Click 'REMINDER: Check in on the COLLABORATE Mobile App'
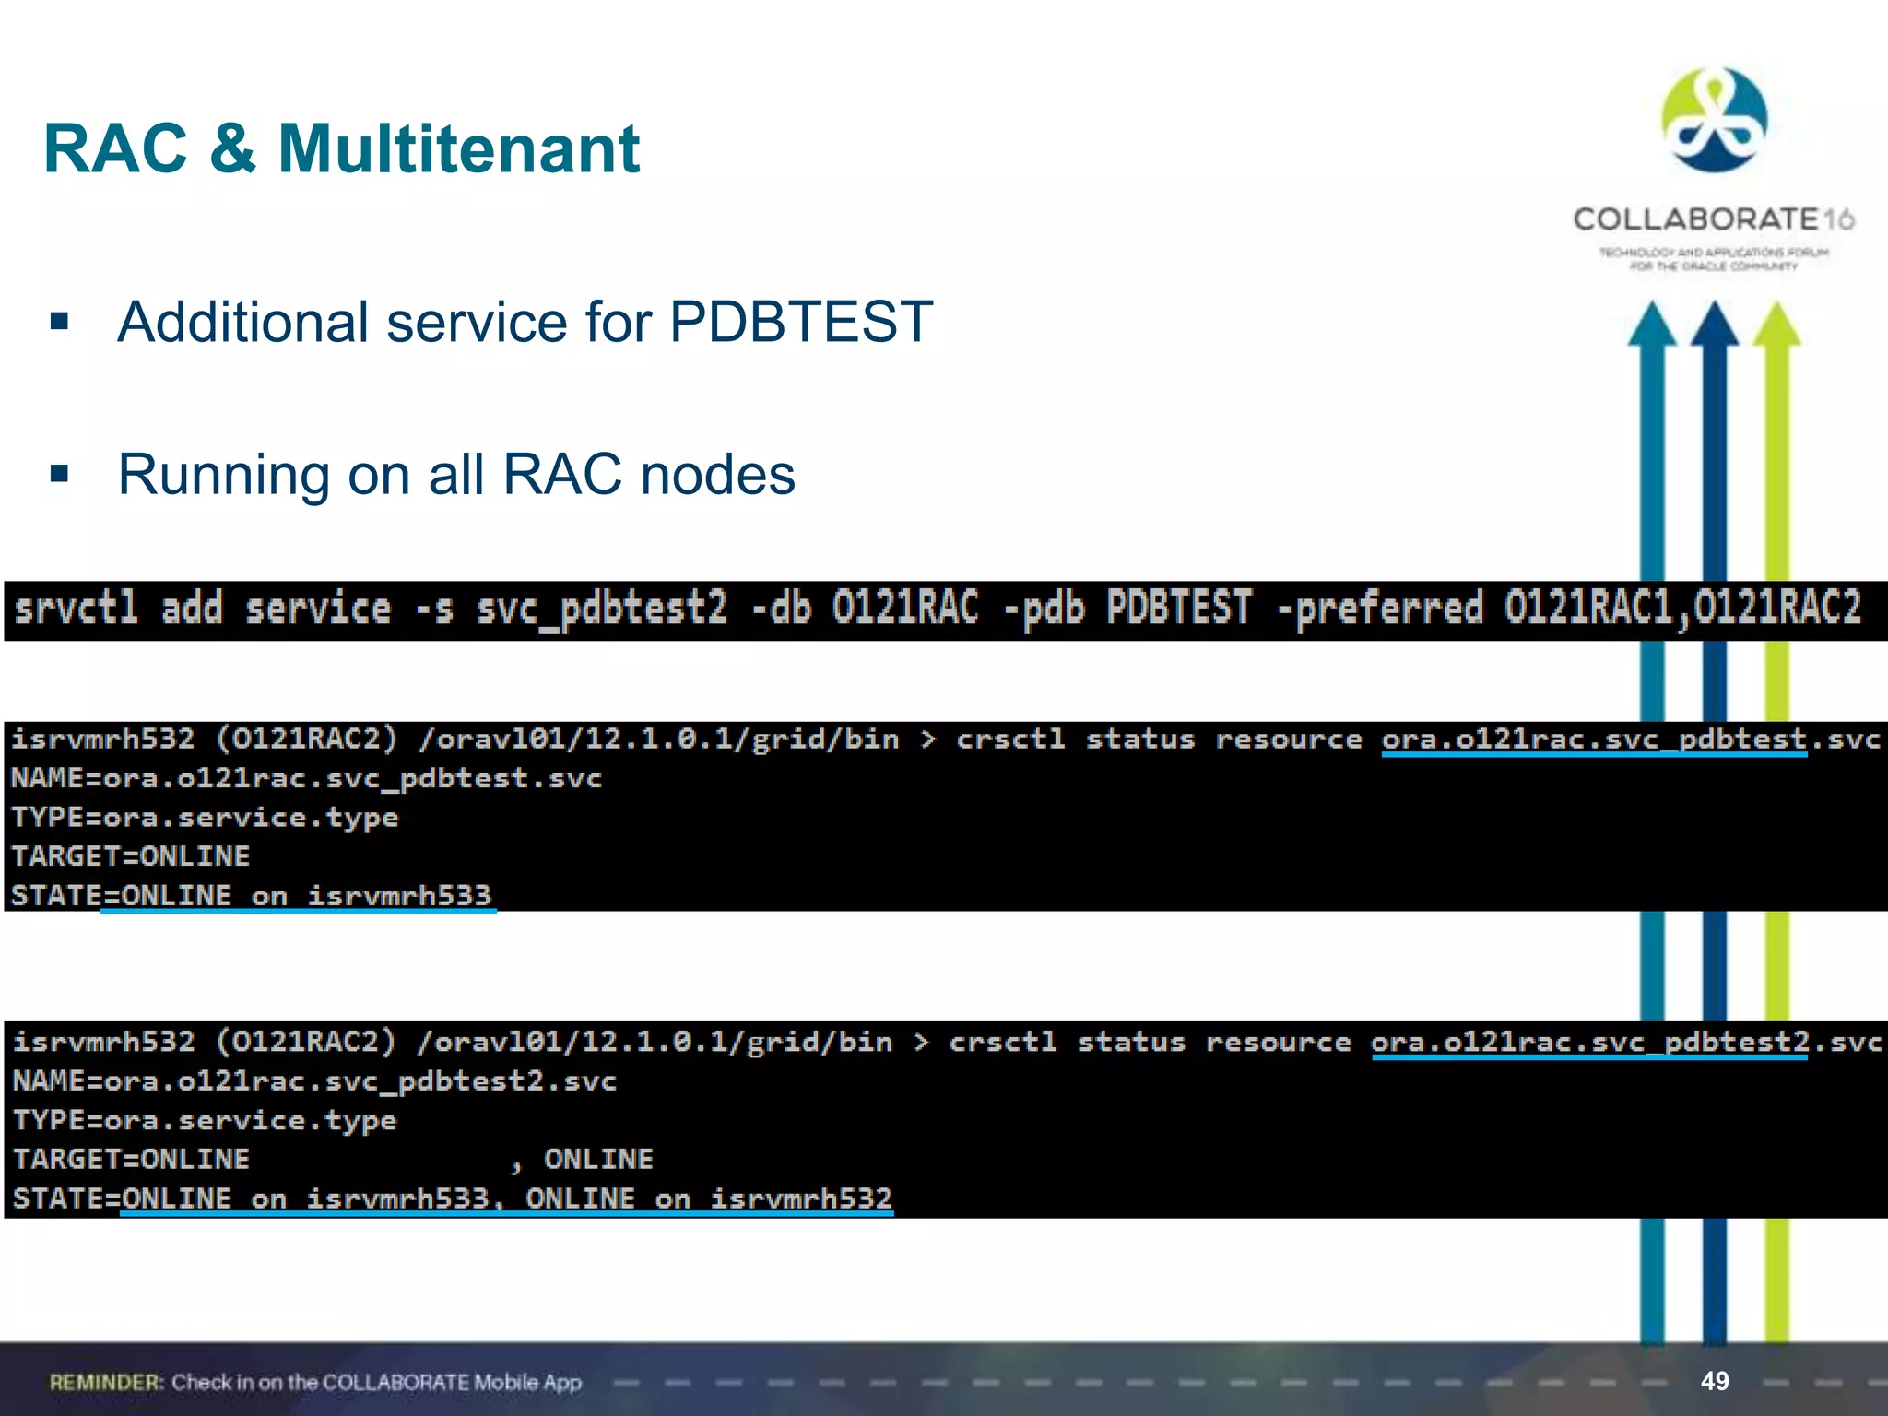The width and height of the screenshot is (1888, 1416). point(315,1382)
